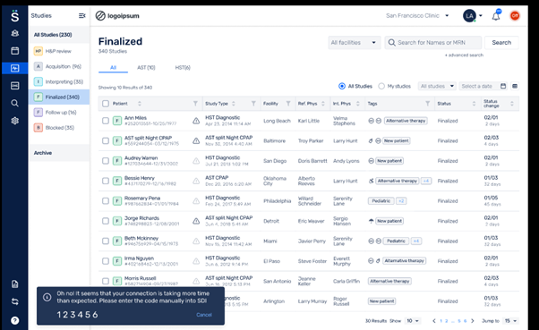539x330 pixels.
Task: Go to results page 2
Action: [x=446, y=321]
